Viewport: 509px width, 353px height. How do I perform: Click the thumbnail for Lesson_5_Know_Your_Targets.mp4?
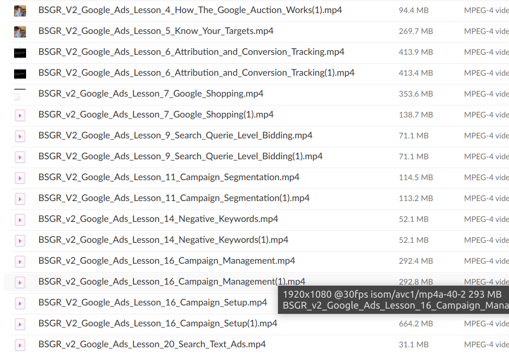20,31
